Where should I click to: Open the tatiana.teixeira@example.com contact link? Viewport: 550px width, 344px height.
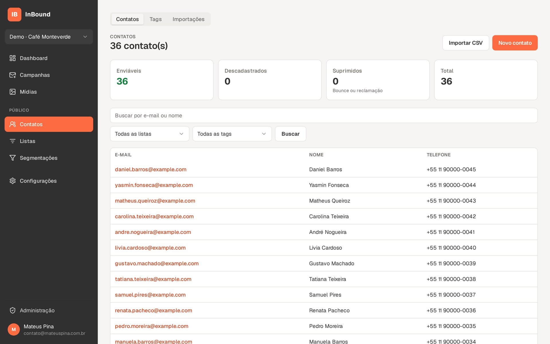tap(153, 279)
